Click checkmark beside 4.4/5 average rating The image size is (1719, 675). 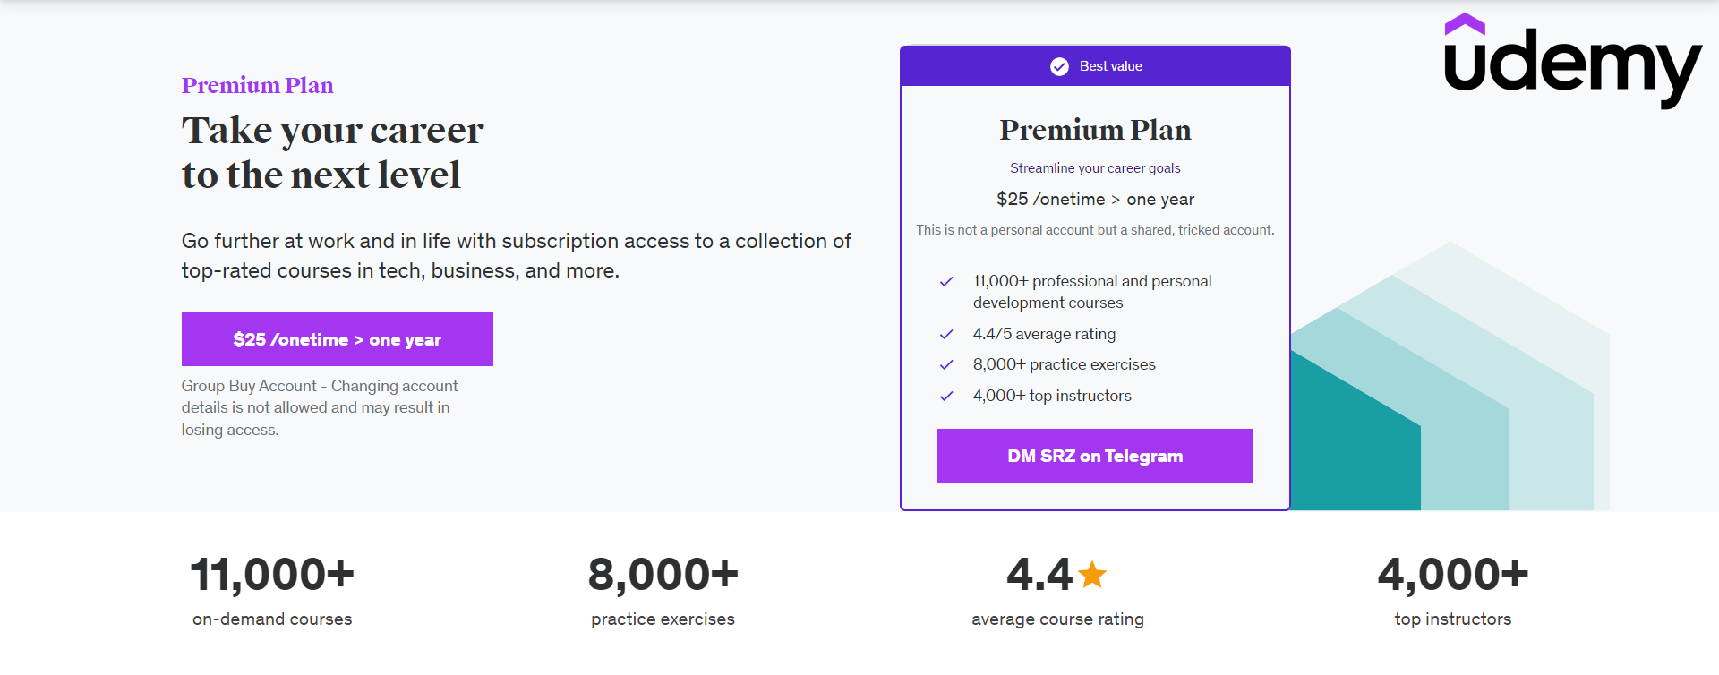(x=946, y=334)
